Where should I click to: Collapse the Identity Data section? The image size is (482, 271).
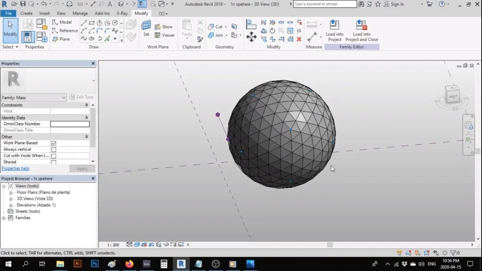tap(86, 117)
